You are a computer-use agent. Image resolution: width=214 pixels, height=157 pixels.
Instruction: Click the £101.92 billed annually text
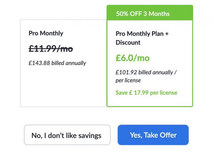[146, 72]
